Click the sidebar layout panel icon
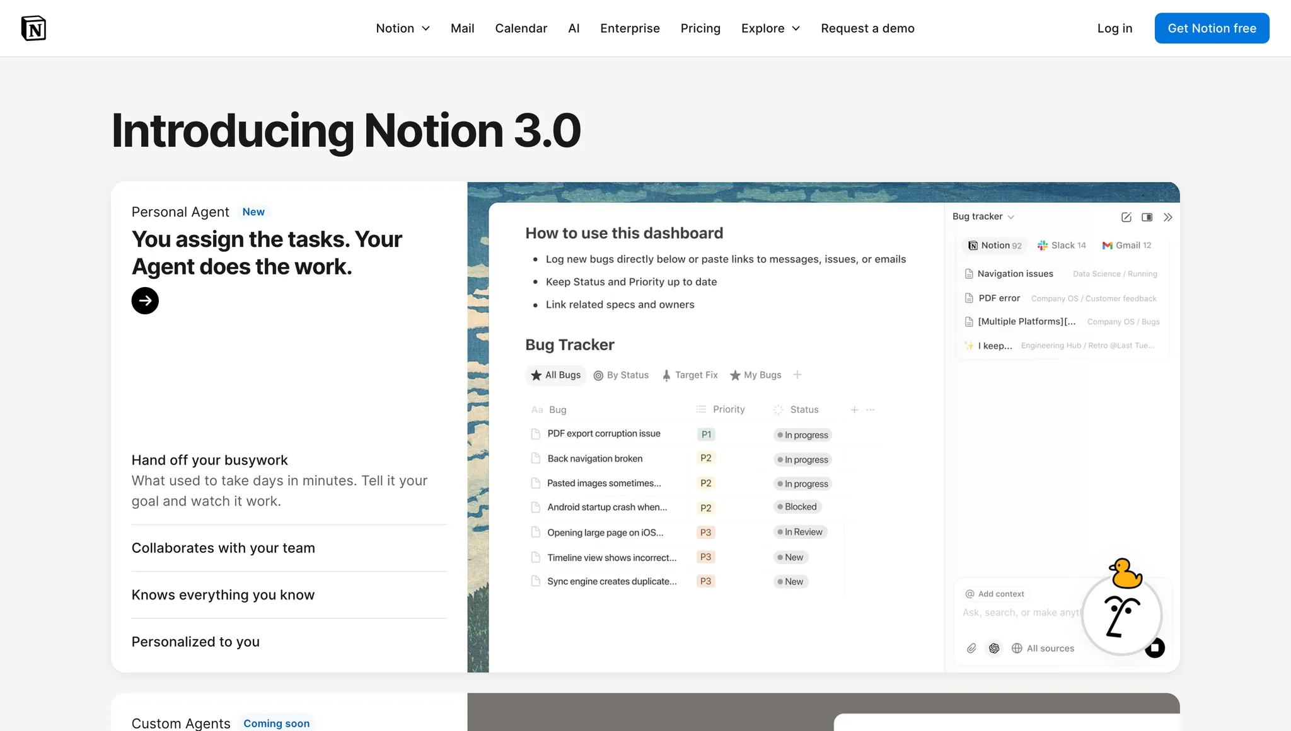Viewport: 1291px width, 731px height. tap(1147, 217)
